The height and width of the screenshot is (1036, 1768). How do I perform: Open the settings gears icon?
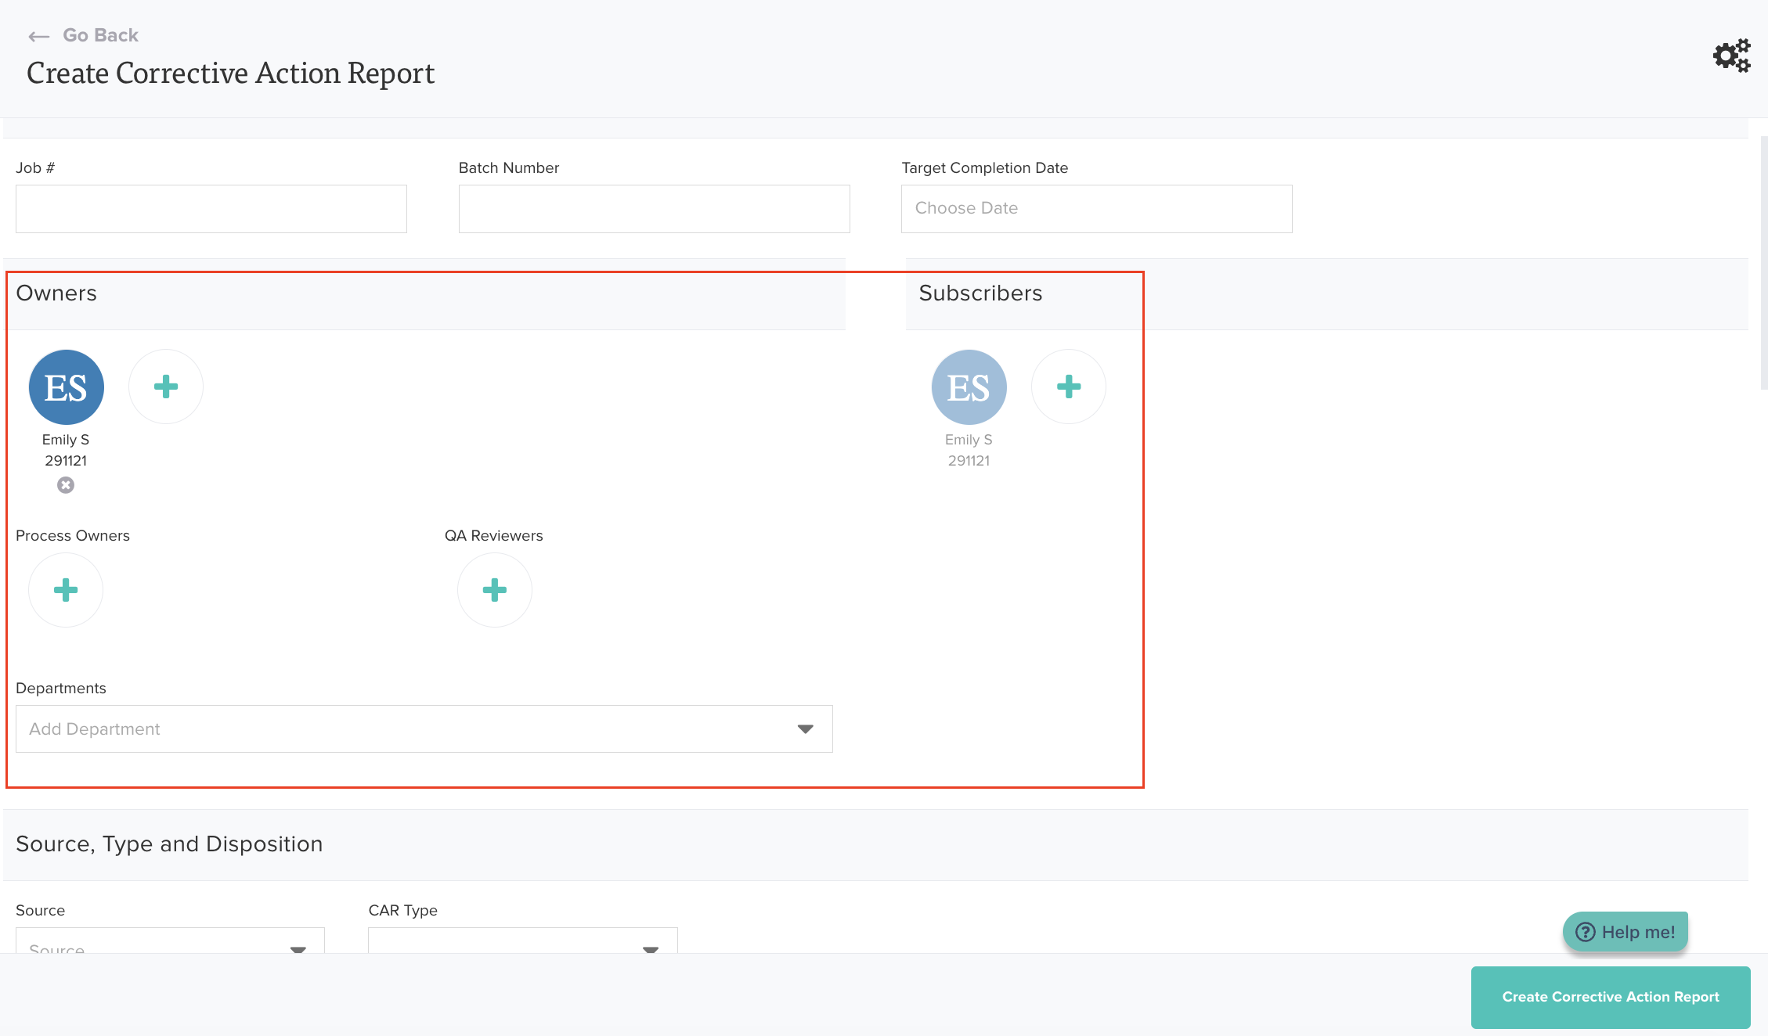coord(1731,56)
